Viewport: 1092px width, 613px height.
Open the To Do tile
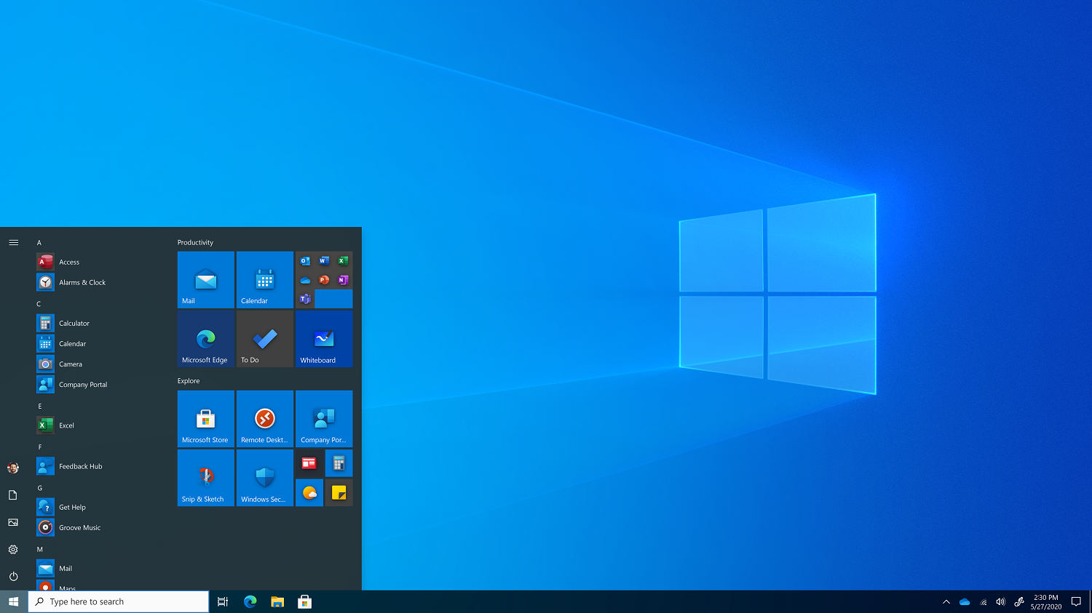tap(265, 339)
